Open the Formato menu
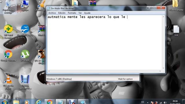185x104 pixels. (72, 13)
